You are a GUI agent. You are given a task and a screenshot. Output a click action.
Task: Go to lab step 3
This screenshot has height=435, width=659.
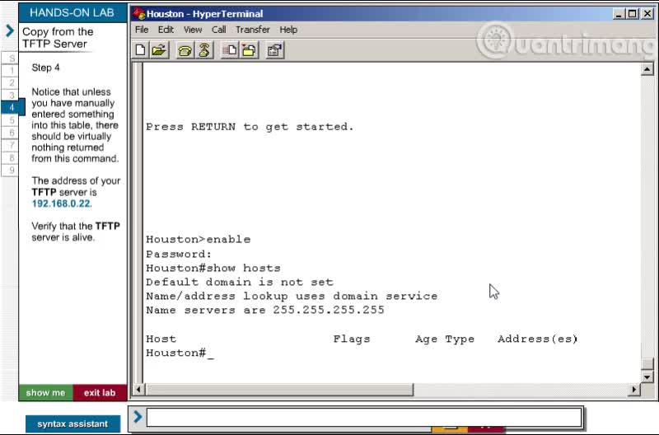(x=10, y=95)
